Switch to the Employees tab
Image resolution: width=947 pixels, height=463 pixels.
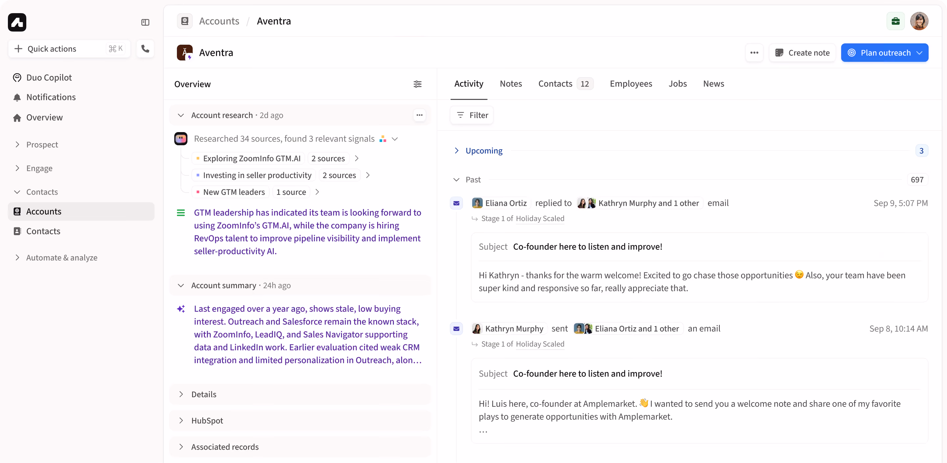click(631, 84)
